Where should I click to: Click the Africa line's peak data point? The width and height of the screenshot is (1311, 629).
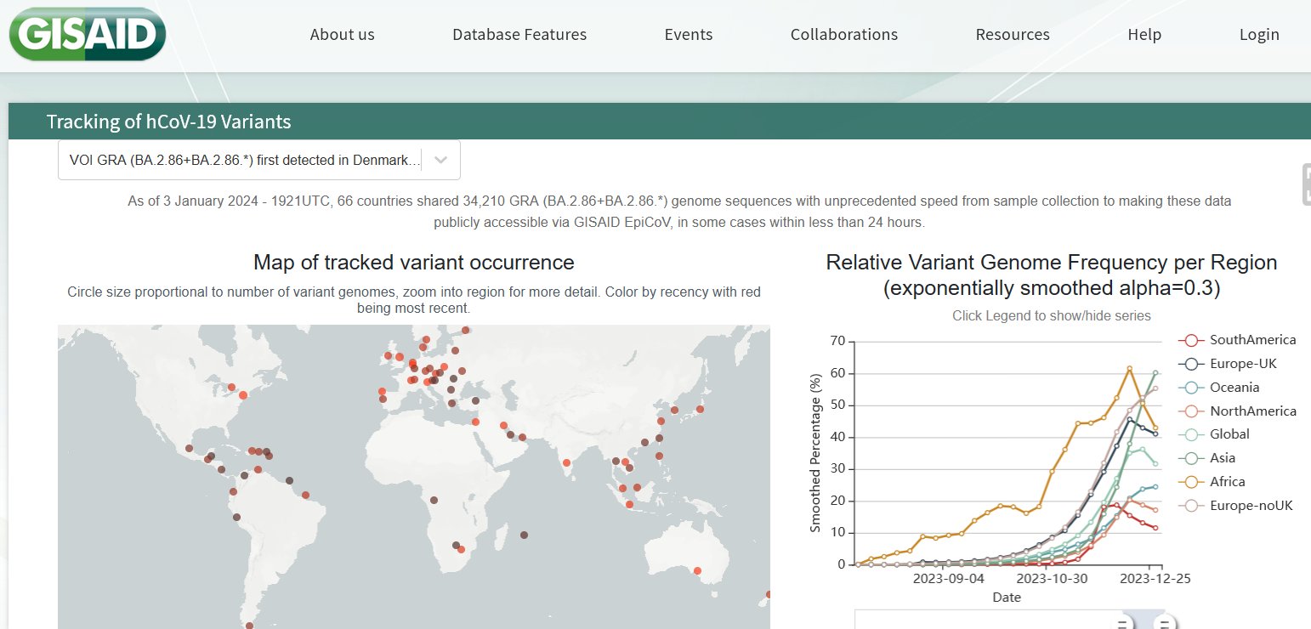click(x=1129, y=368)
